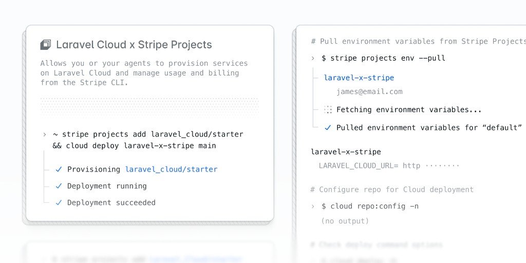Click the 'Deployment succeeded' status text
The width and height of the screenshot is (526, 263).
click(111, 202)
